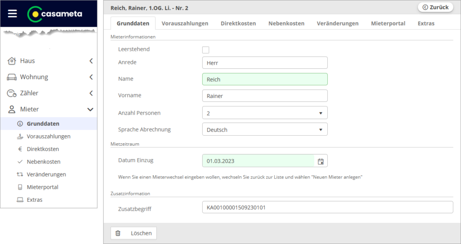The height and width of the screenshot is (244, 461).
Task: Click the Mieterinformationen section heading
Action: [x=133, y=37]
